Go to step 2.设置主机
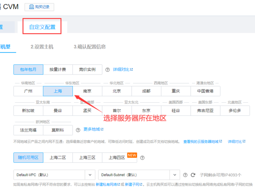 42,47
